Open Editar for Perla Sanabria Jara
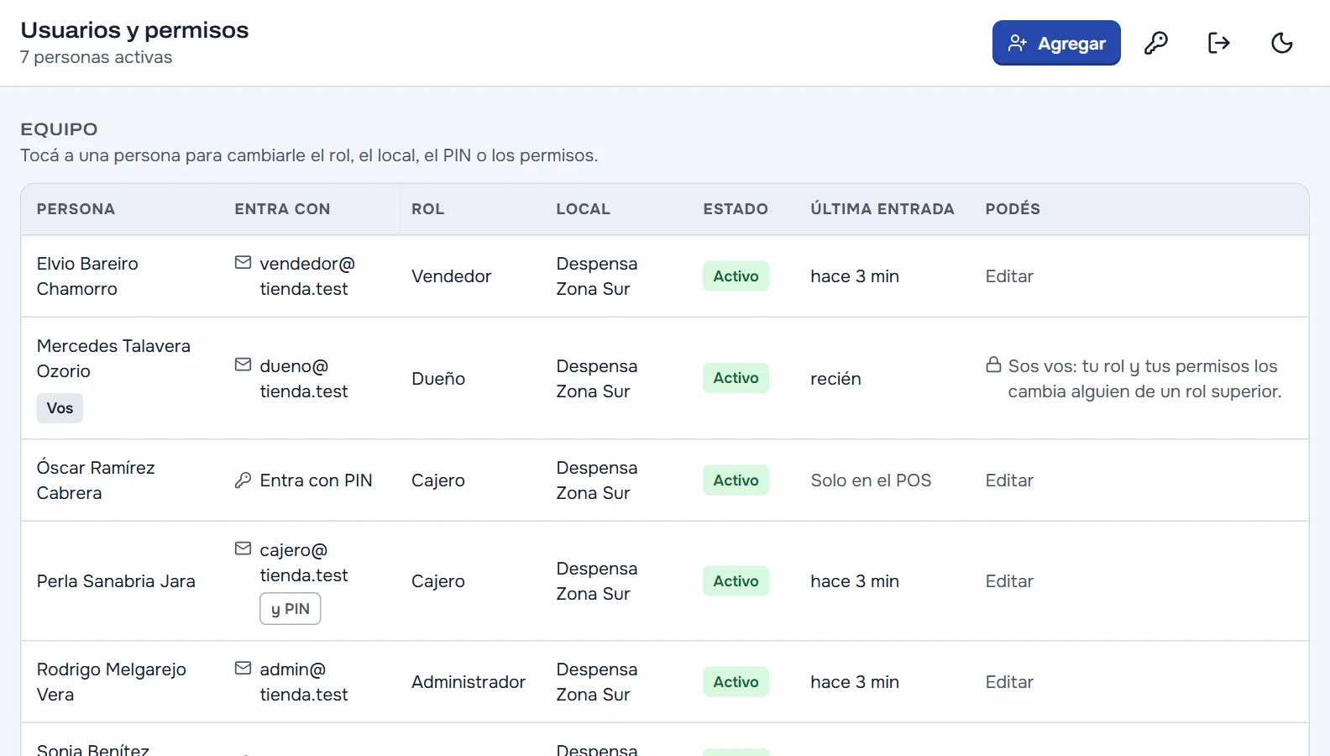 tap(1009, 581)
